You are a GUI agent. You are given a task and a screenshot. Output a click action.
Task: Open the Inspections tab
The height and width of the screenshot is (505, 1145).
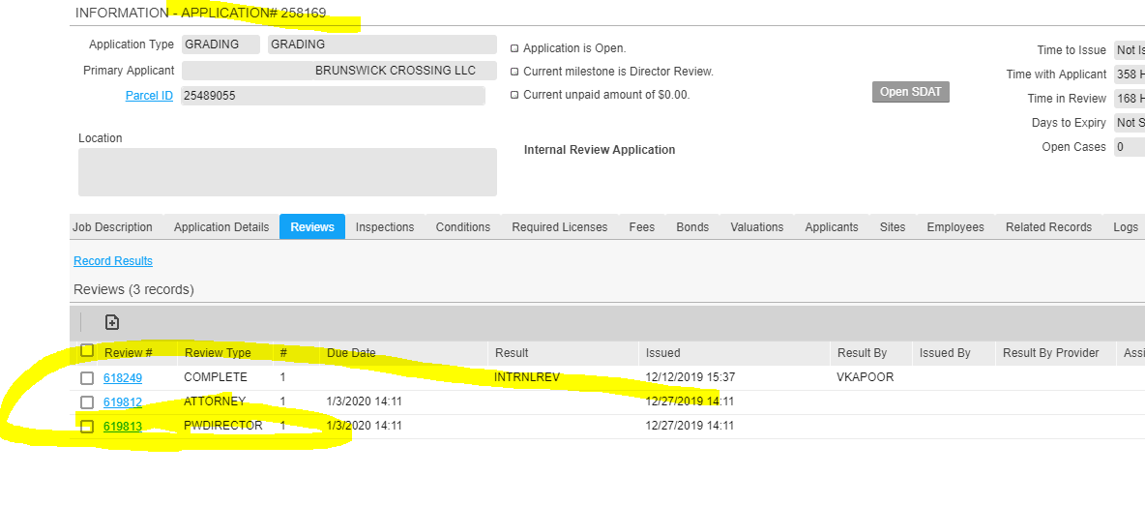(x=385, y=227)
